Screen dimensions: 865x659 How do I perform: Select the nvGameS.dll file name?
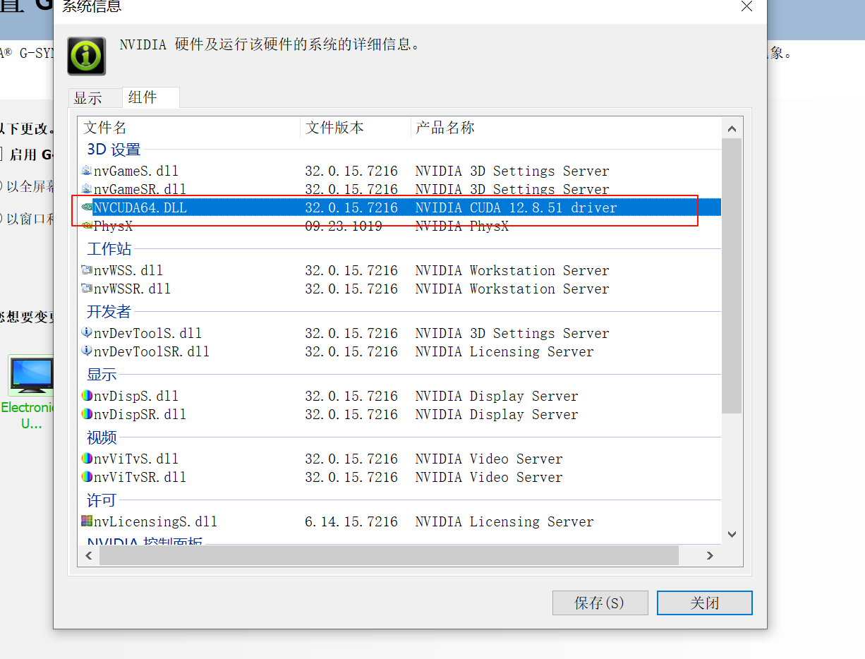136,171
